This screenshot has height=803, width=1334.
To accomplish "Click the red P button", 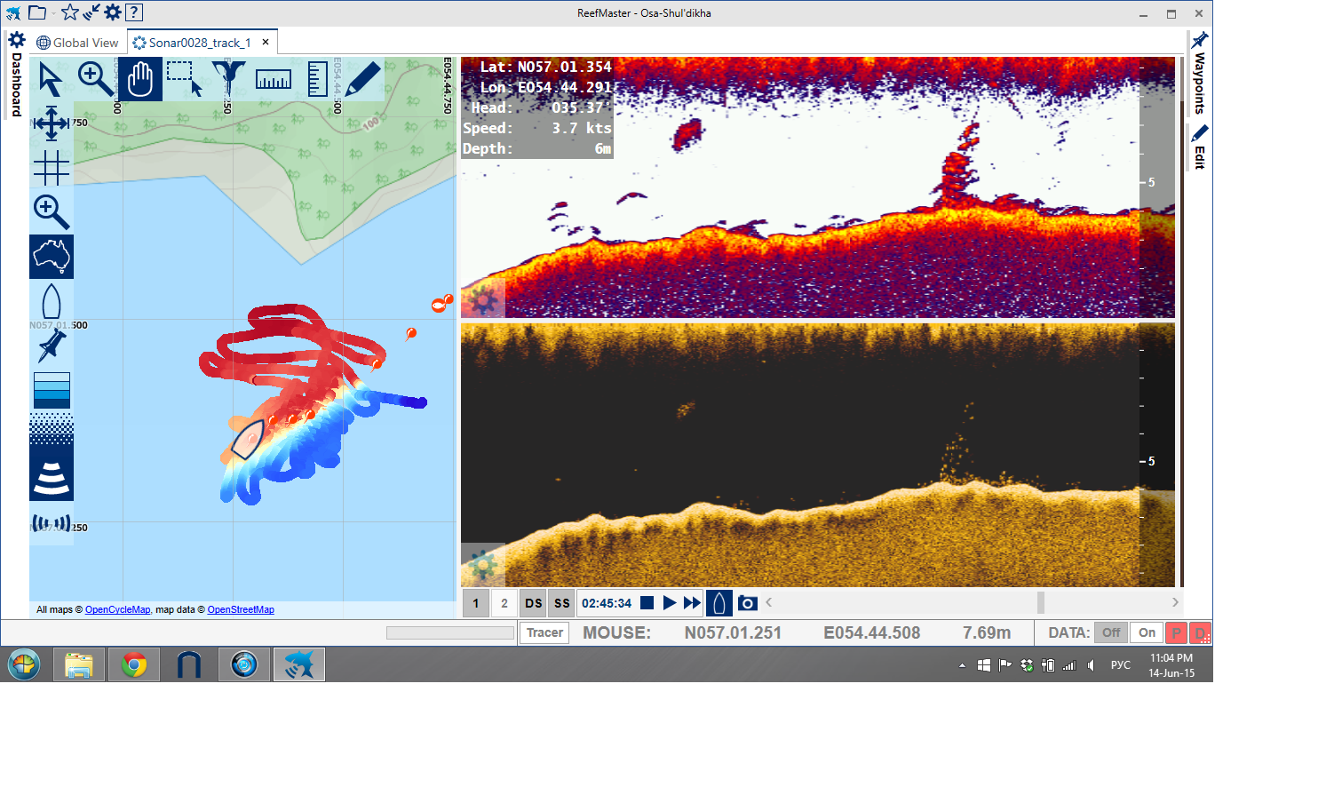I will point(1177,632).
